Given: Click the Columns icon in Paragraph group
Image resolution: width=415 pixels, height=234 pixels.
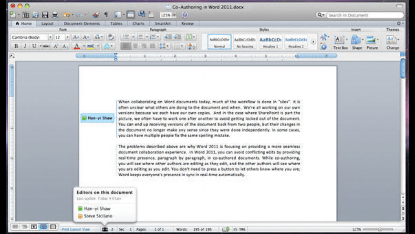Looking at the screenshot, I should point(190,37).
